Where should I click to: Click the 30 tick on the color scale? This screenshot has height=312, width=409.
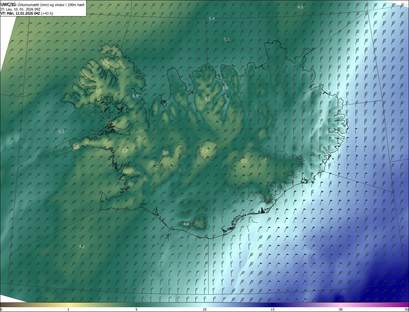tap(341, 310)
